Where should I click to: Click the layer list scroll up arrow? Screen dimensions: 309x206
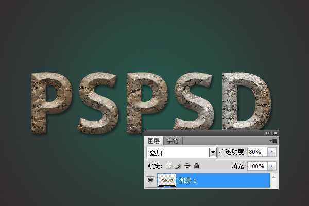coord(276,177)
